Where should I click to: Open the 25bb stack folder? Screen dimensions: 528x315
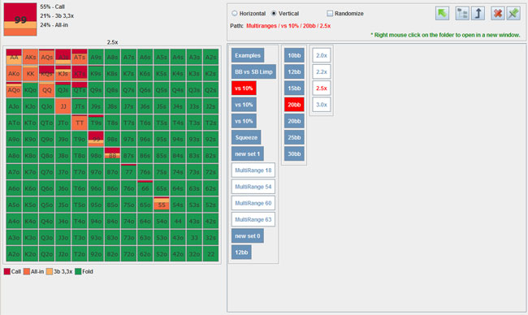pyautogui.click(x=294, y=137)
